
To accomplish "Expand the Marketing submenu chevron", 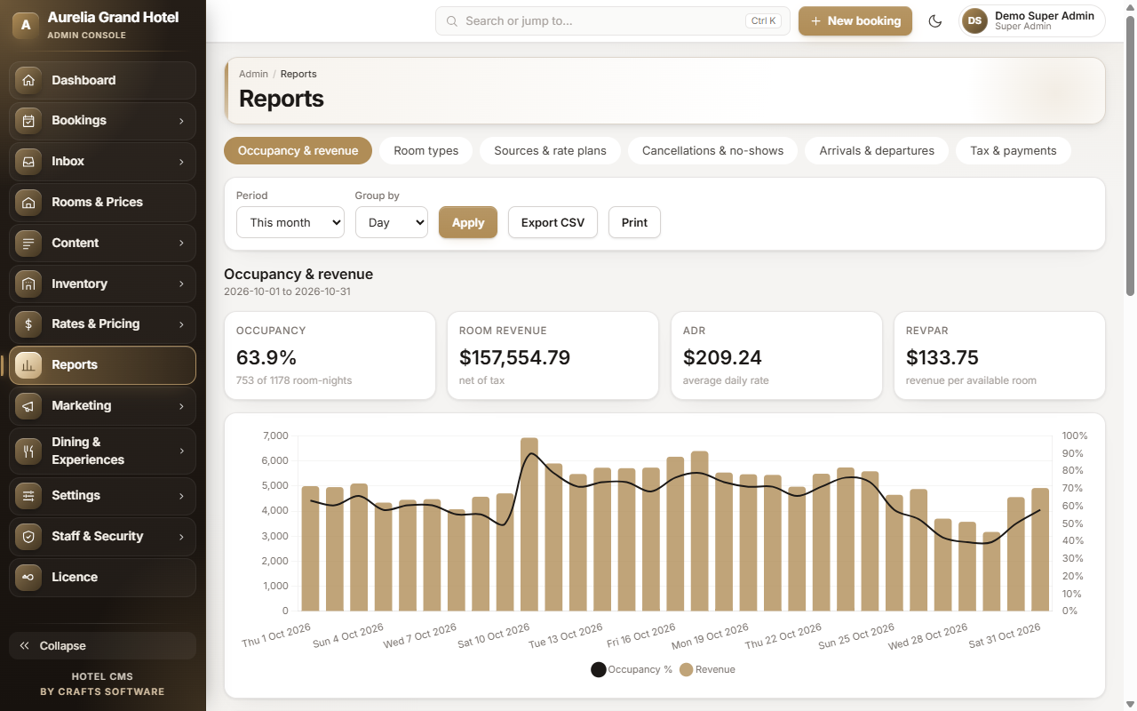I will tap(181, 406).
